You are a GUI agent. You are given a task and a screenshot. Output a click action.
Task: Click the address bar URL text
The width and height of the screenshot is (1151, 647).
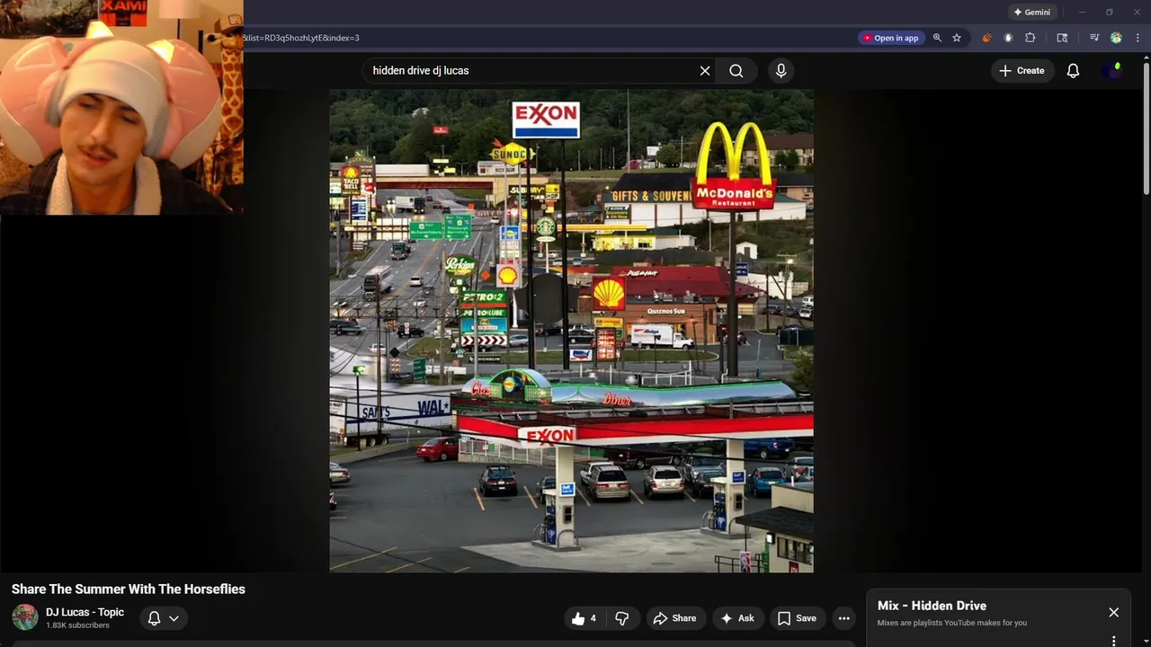tap(301, 38)
